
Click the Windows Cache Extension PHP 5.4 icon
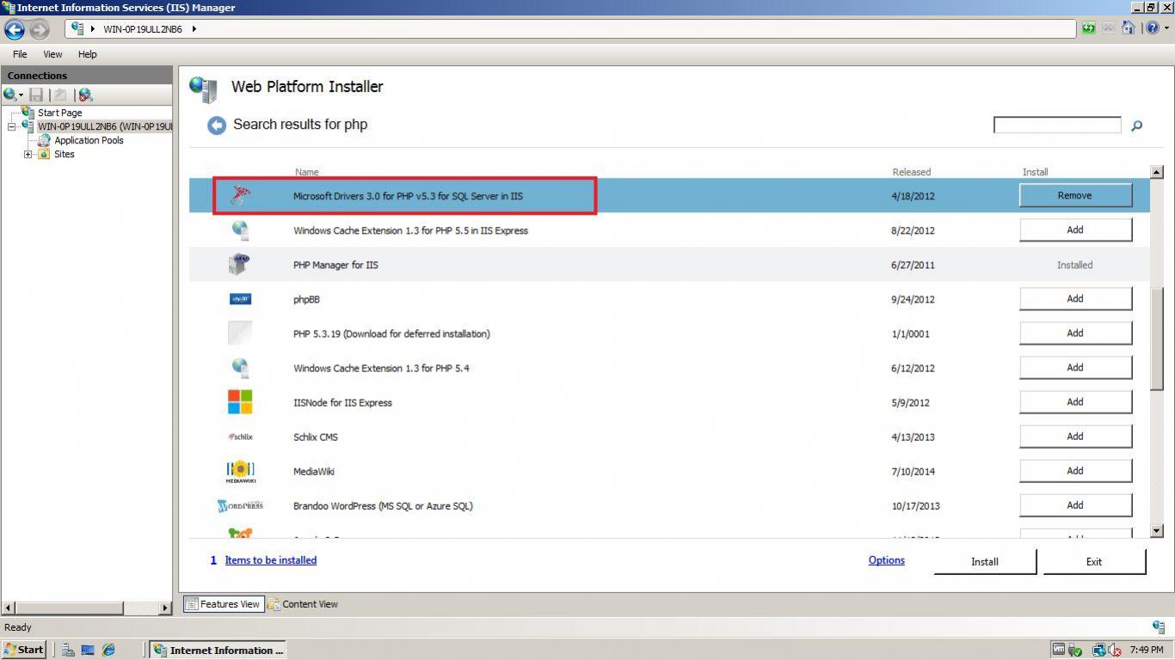(240, 368)
